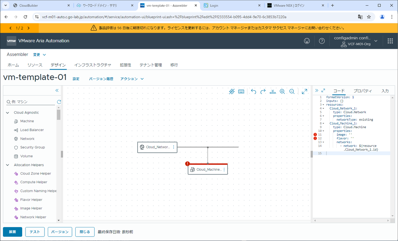Screen dimensions: 398x241
Task: Switch to the 拡張性 tab
Action: [x=125, y=65]
